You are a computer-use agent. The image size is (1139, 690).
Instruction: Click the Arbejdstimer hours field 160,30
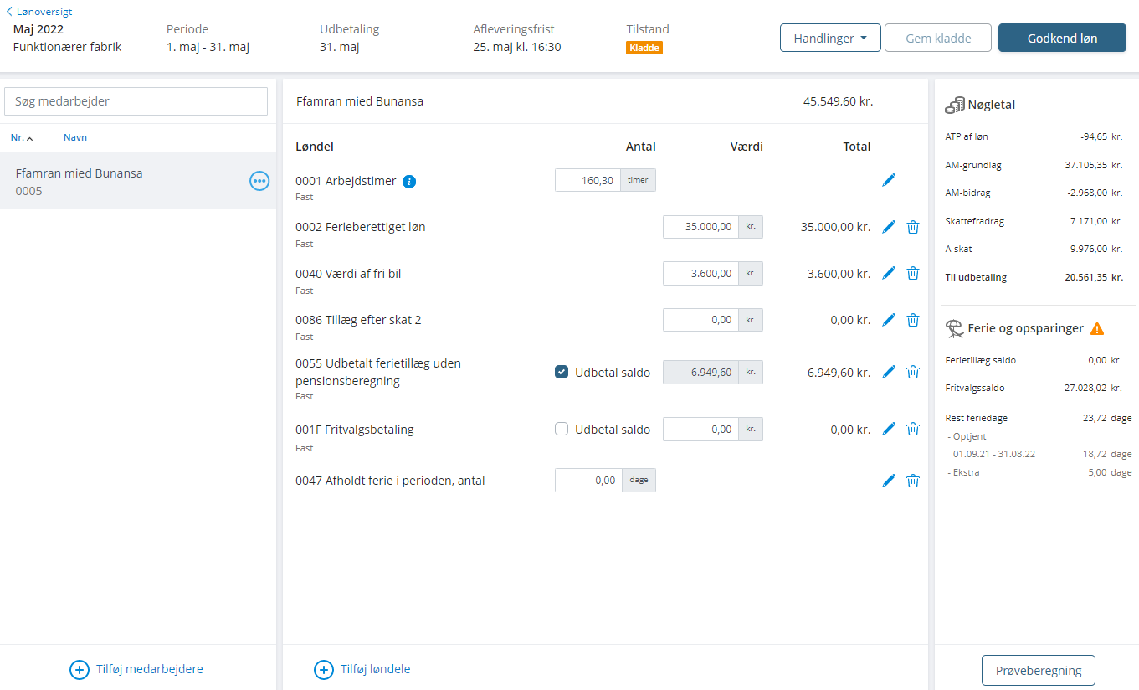587,180
